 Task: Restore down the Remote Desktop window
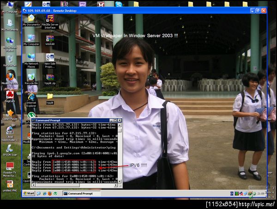click(258, 11)
